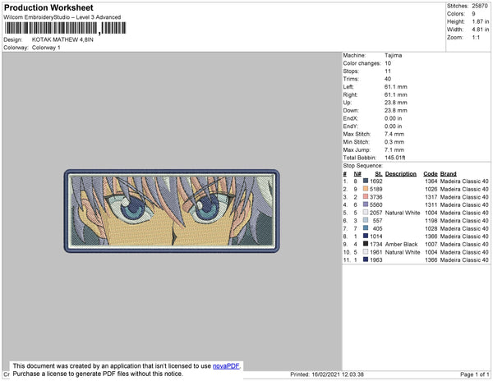Select code '1364' in stop row 1
The image size is (493, 381).
(x=431, y=181)
